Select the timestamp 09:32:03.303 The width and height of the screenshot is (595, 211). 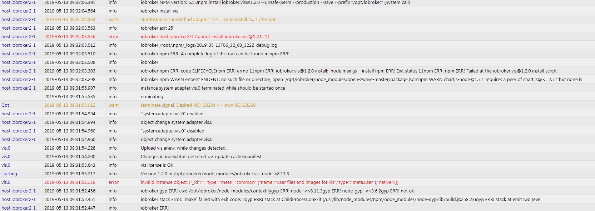tap(70, 71)
